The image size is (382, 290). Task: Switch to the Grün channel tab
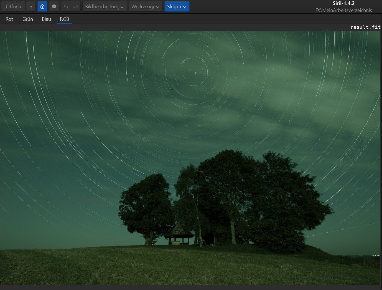pyautogui.click(x=28, y=19)
